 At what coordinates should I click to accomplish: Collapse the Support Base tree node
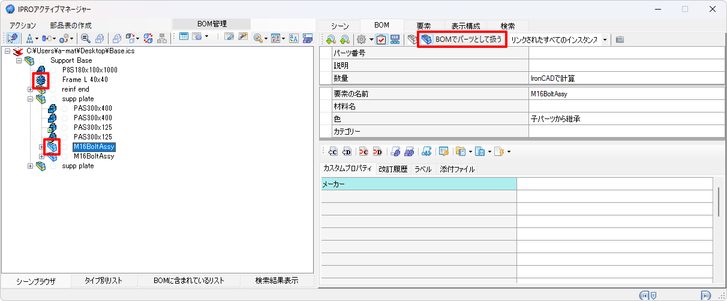19,60
